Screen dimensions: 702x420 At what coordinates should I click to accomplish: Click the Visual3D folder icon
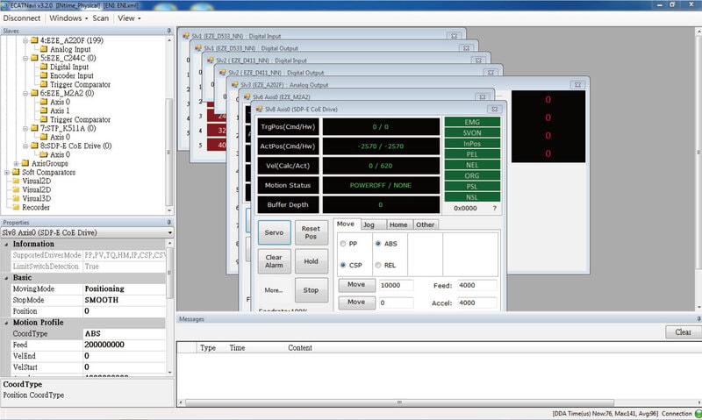pyautogui.click(x=16, y=198)
